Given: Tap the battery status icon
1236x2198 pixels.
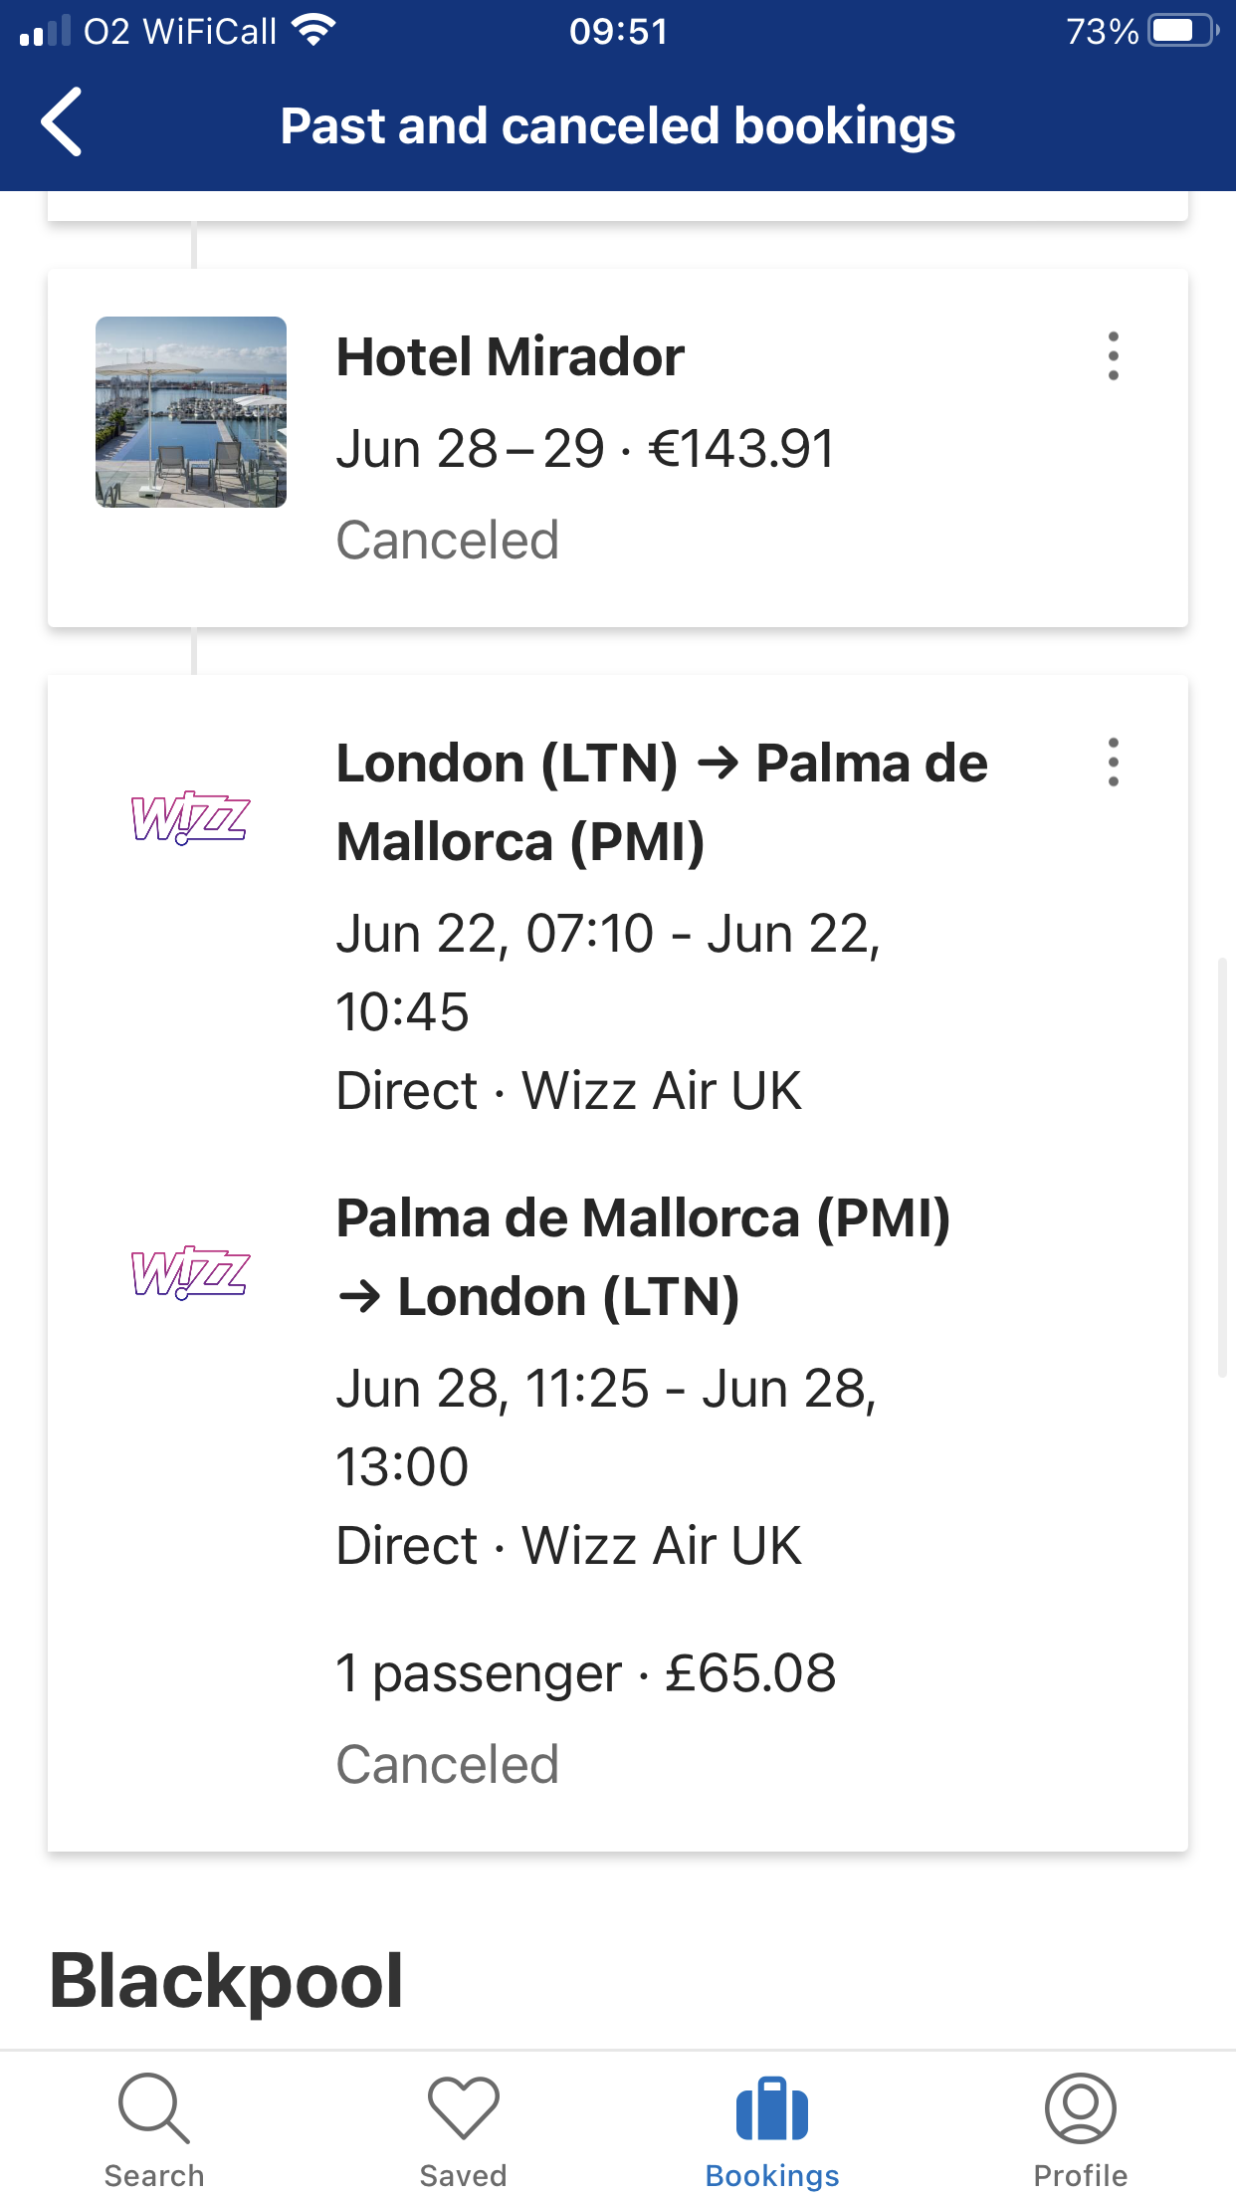Looking at the screenshot, I should point(1182,31).
